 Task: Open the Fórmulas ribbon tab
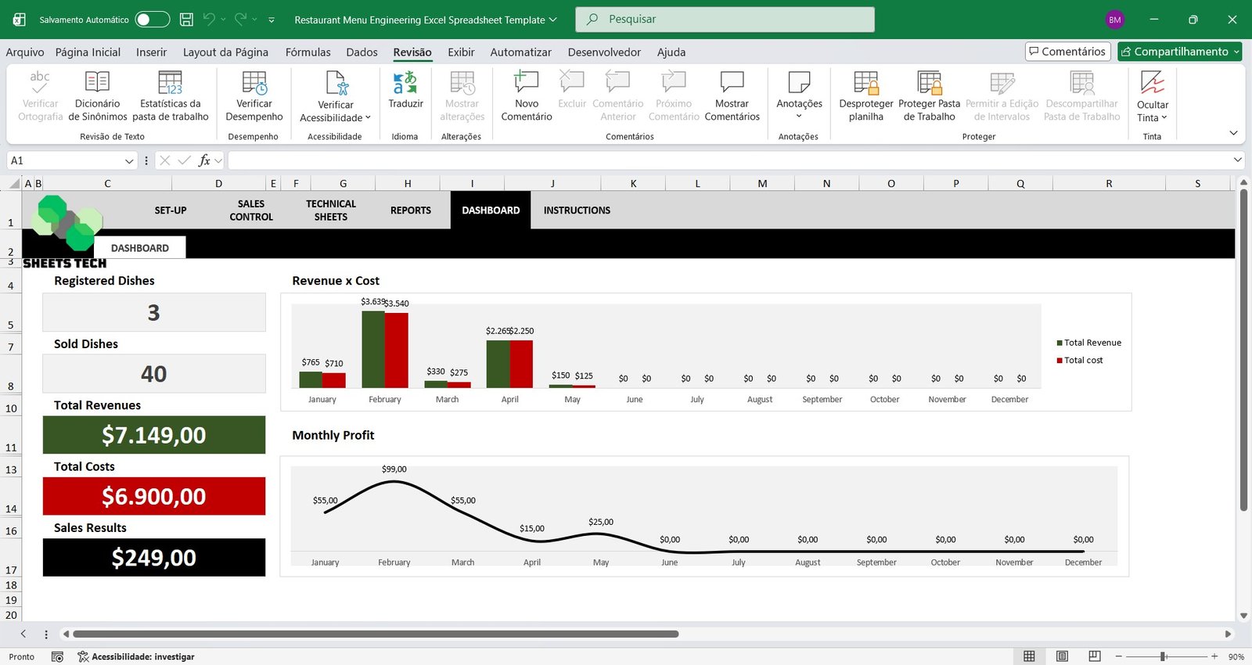click(x=308, y=52)
